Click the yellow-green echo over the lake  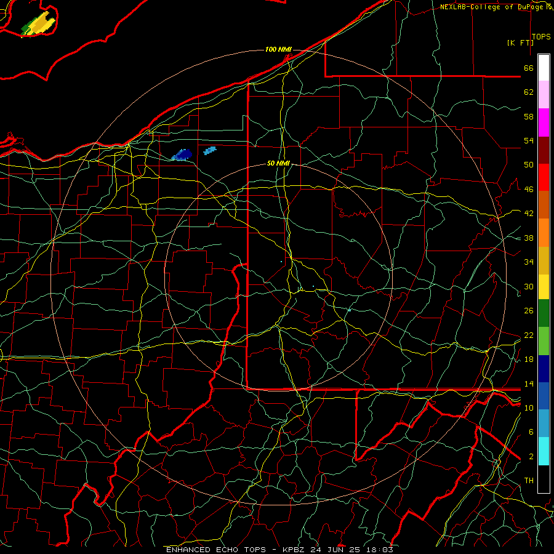click(39, 24)
